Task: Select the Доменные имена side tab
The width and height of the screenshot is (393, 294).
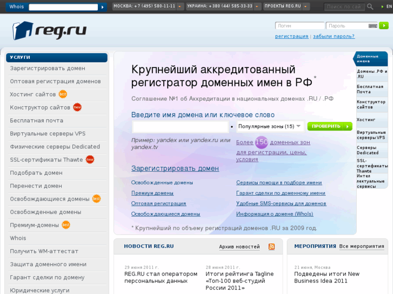Action: point(370,59)
